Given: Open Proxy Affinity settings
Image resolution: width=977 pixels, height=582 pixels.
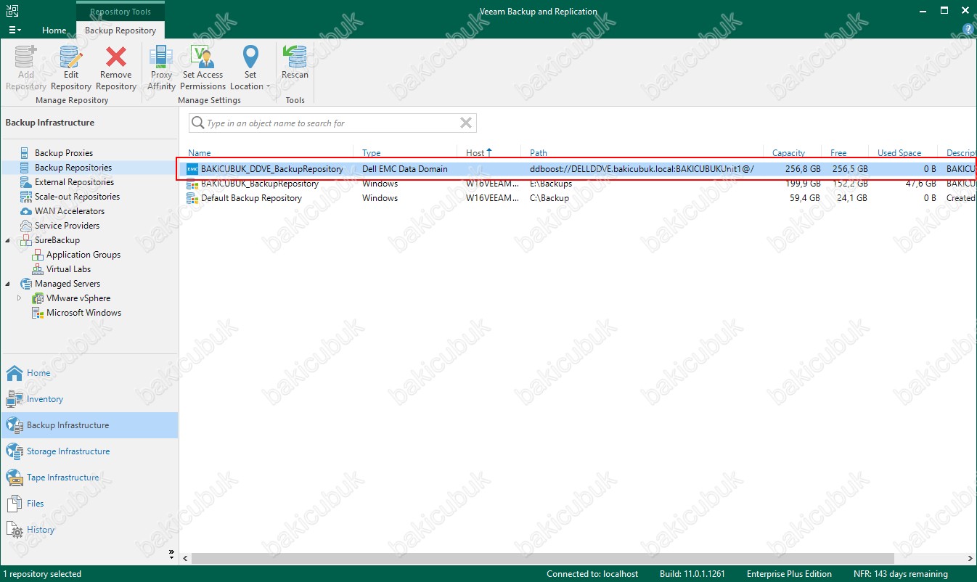Looking at the screenshot, I should (161, 67).
